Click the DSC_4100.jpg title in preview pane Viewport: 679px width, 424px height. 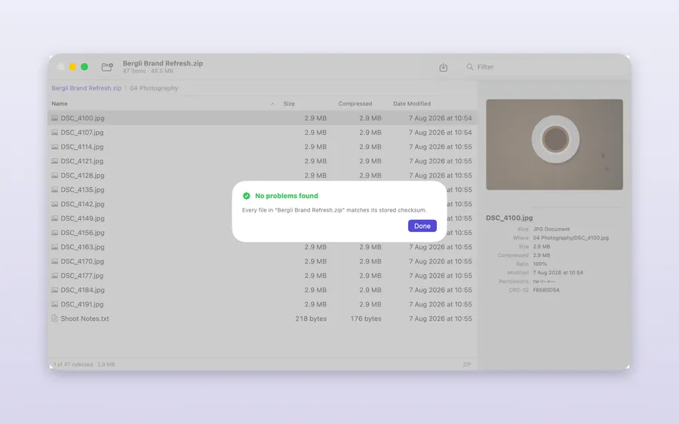[x=509, y=218]
